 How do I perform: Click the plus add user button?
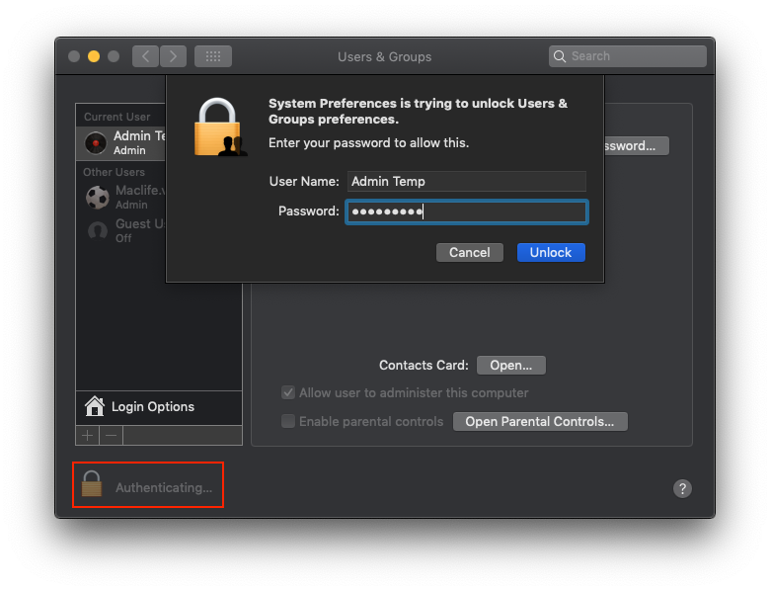point(88,435)
